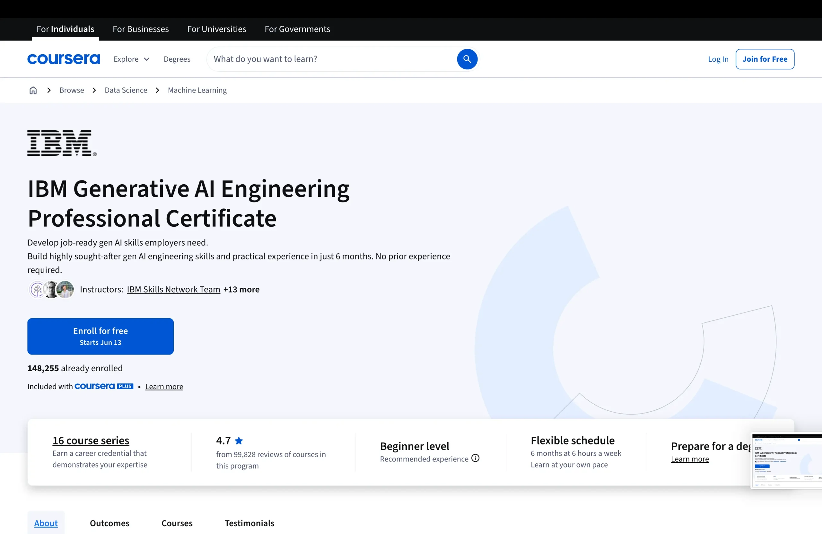This screenshot has height=534, width=822.
Task: Click Learn more under Prepare for a degree
Action: (x=690, y=459)
